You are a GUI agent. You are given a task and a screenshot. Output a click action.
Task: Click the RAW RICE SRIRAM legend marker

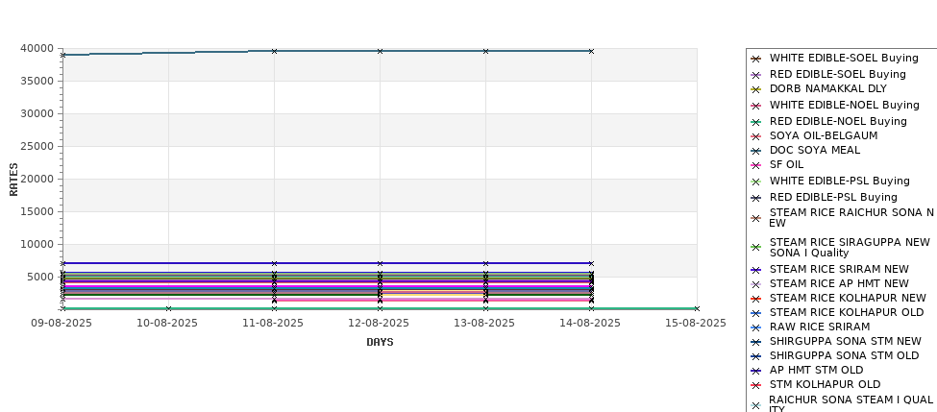point(756,327)
